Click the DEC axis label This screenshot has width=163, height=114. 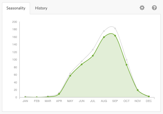tap(149, 101)
